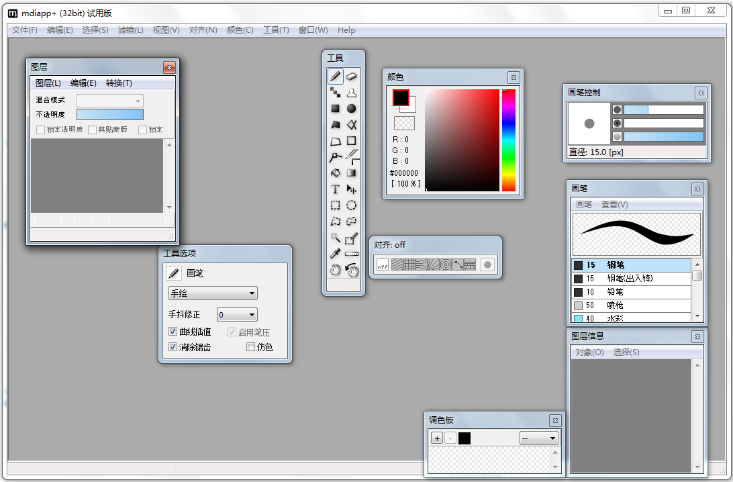Pick the outlined rectangle tool

click(352, 141)
